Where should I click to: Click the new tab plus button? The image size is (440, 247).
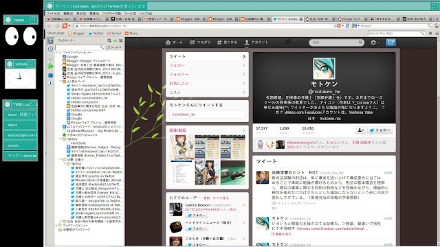pyautogui.click(x=437, y=19)
